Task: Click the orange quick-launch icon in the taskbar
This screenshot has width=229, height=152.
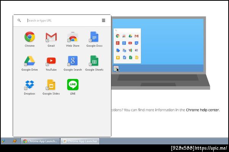Action: pos(15,141)
